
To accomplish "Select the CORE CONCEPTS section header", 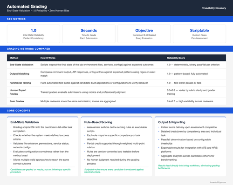I will pyautogui.click(x=19, y=111).
